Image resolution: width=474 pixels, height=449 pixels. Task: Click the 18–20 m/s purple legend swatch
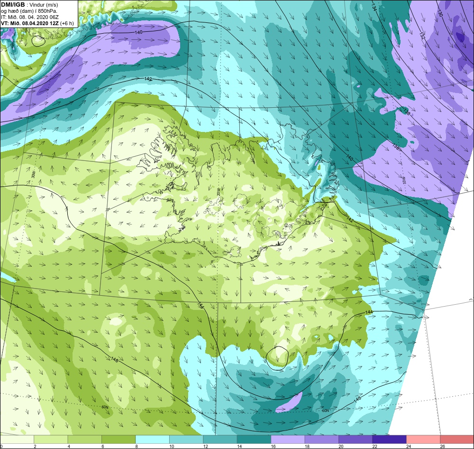click(x=322, y=439)
